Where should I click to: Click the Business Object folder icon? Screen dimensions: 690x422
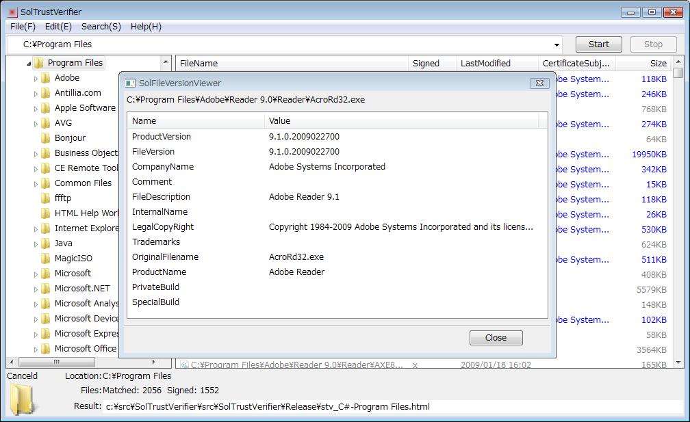click(x=46, y=153)
